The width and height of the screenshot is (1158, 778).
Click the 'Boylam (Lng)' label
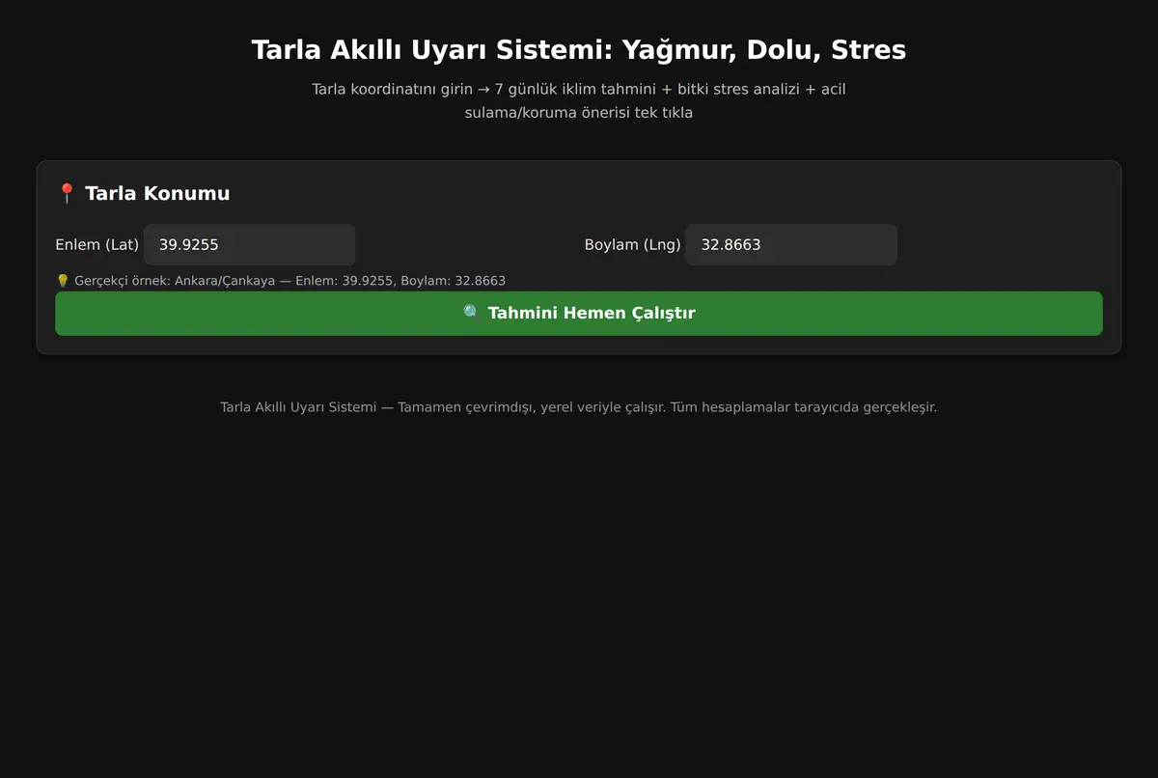633,245
